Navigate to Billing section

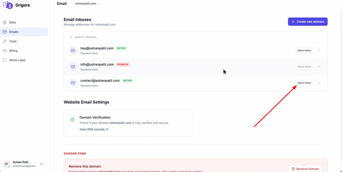coord(13,51)
